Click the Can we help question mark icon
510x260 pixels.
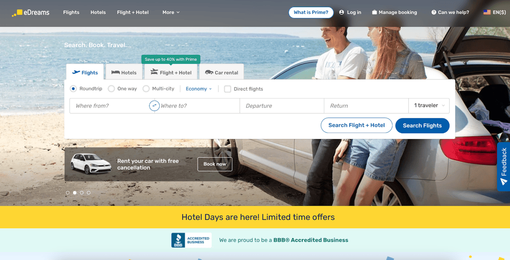point(434,12)
